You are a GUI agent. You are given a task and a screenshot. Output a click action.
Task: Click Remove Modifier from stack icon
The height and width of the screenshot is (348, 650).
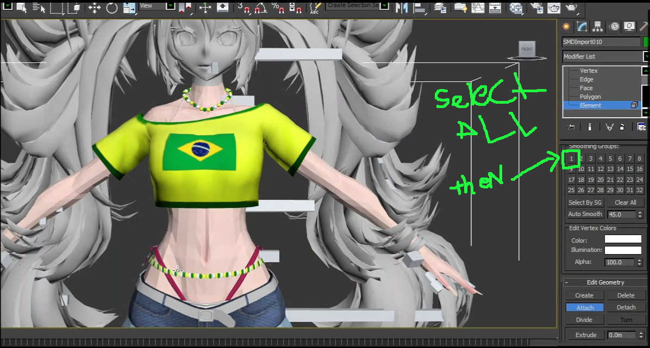[x=622, y=127]
